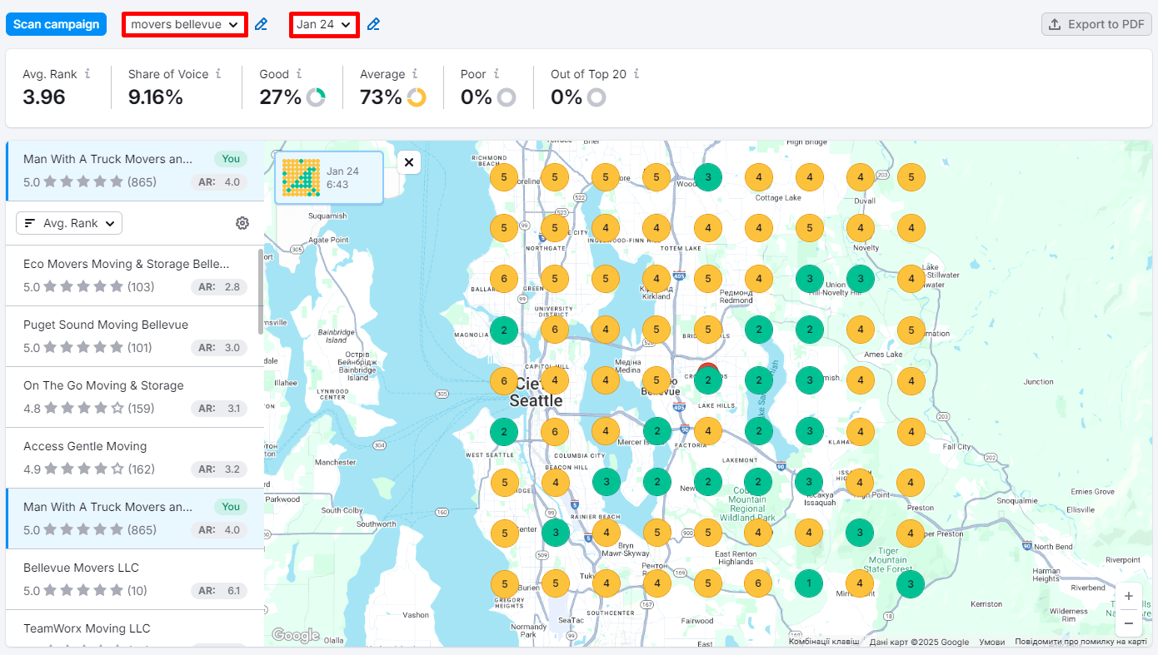
Task: Click the edit pencil next to keyword dropdown
Action: pos(261,24)
